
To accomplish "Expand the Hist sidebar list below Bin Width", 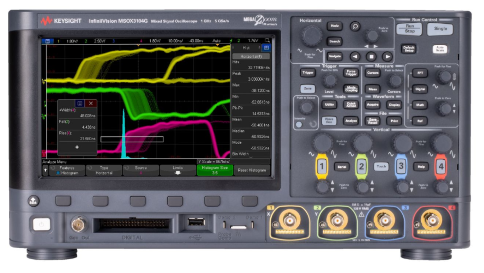I will tap(251, 157).
